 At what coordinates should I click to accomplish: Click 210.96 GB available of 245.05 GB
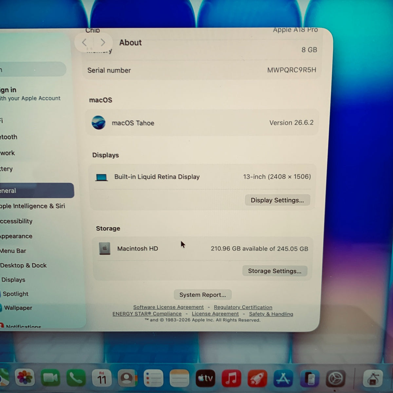pyautogui.click(x=259, y=249)
